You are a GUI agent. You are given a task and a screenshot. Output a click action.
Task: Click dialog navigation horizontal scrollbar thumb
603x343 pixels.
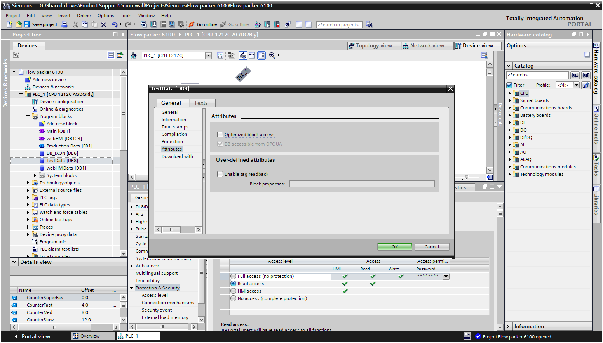pyautogui.click(x=171, y=230)
